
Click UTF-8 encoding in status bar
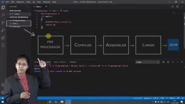(x=156, y=98)
